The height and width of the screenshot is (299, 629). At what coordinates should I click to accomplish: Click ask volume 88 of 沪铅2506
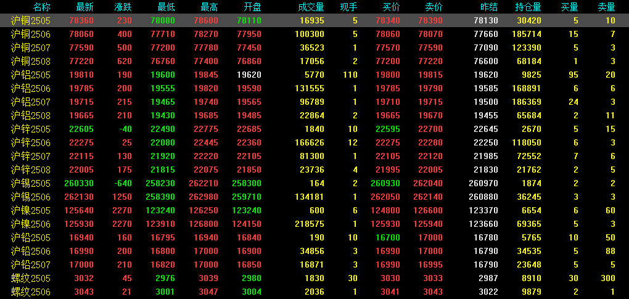click(610, 251)
